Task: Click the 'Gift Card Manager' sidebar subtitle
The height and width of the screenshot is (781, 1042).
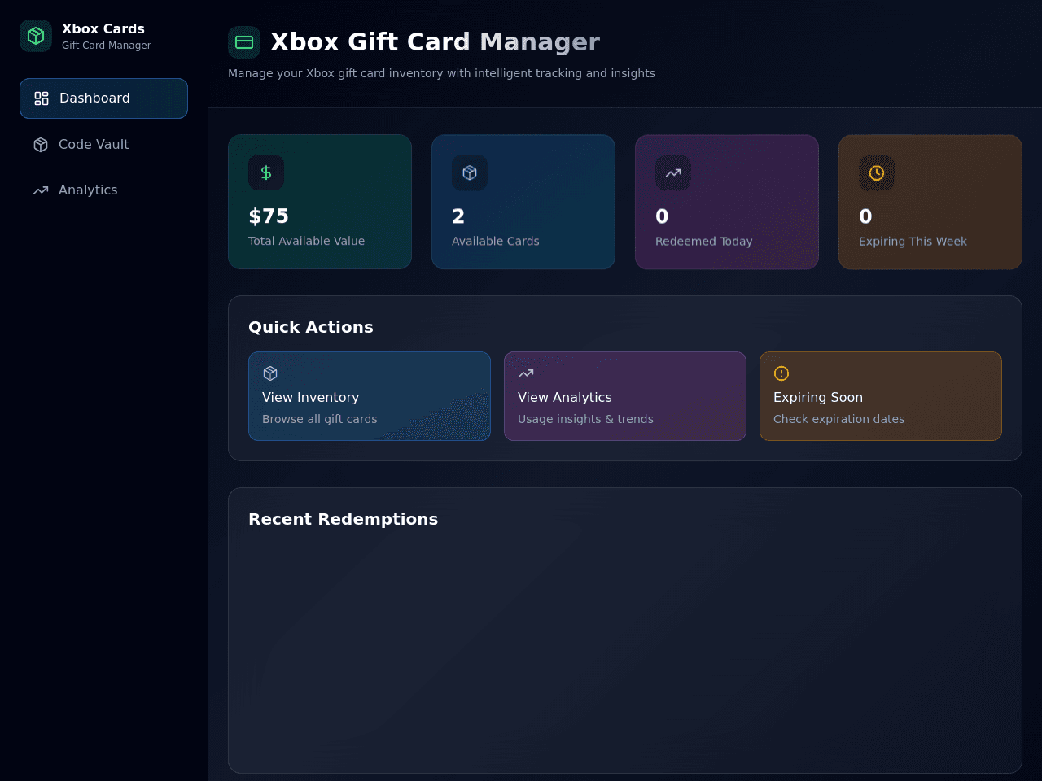Action: (x=107, y=46)
